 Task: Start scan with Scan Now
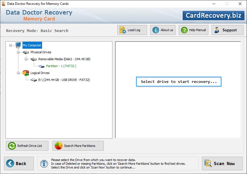click(x=222, y=163)
